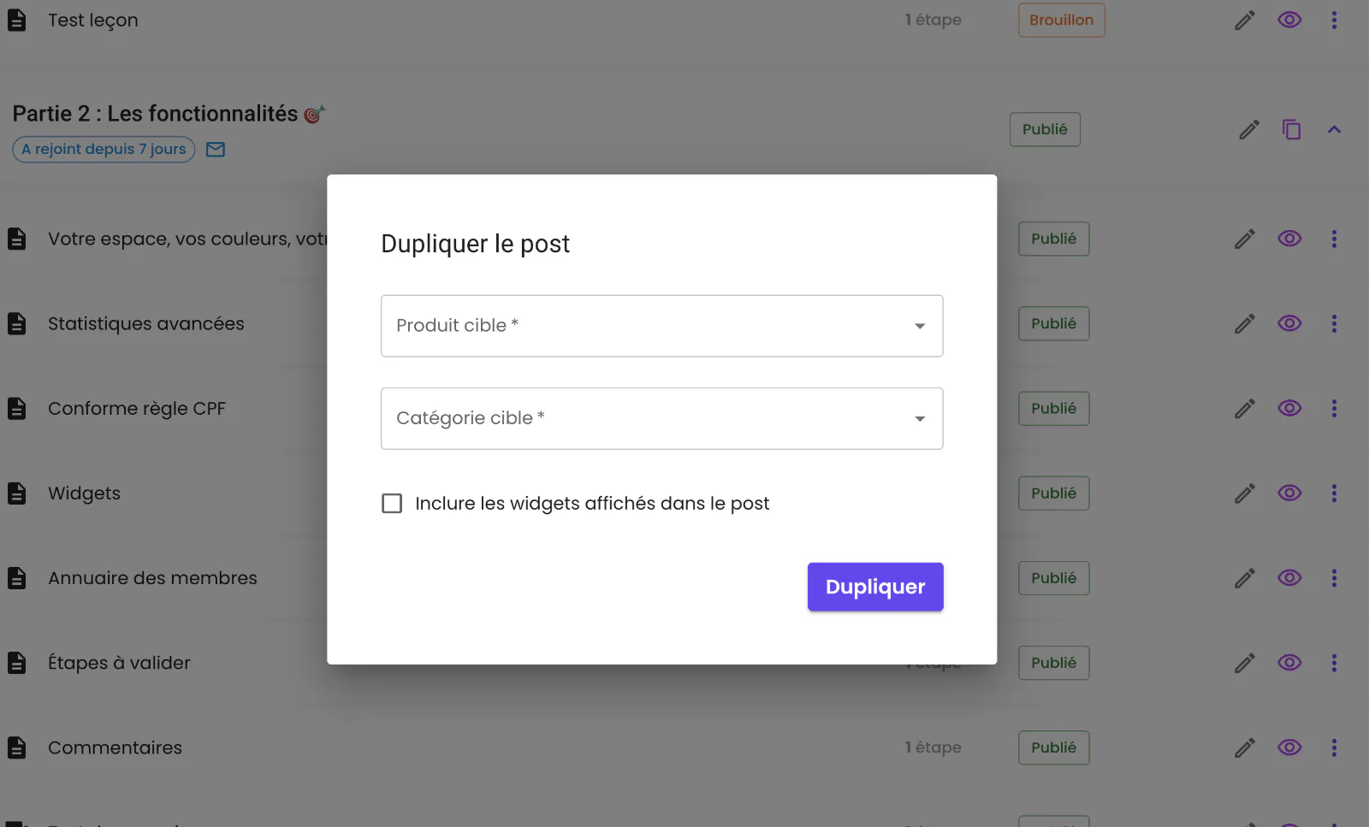The image size is (1369, 827).
Task: Click the Publié badge of Partie 2
Action: click(x=1045, y=129)
